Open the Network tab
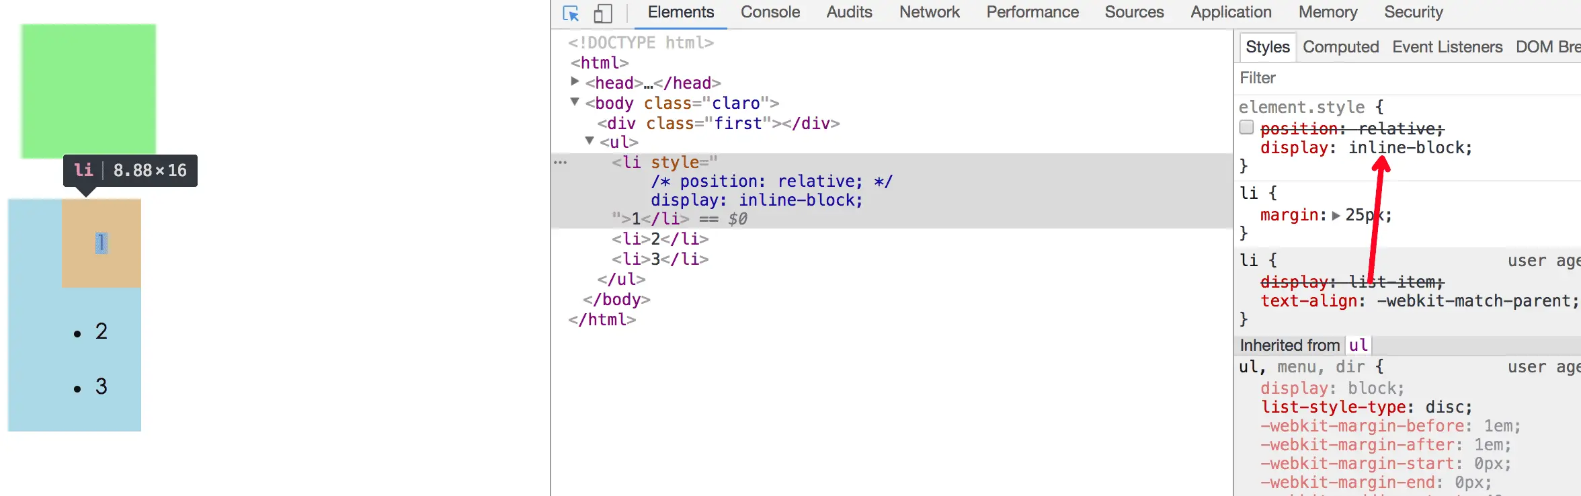 (x=929, y=12)
